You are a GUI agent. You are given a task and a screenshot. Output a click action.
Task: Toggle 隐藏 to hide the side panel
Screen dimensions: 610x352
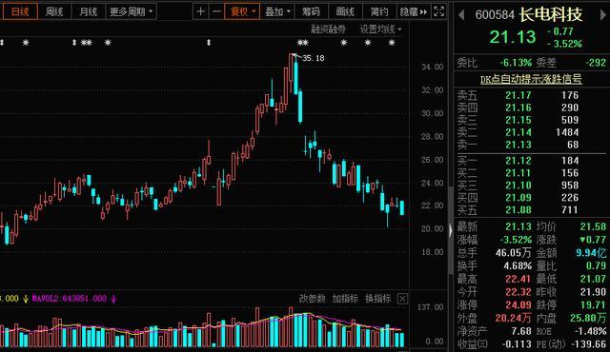coord(413,11)
